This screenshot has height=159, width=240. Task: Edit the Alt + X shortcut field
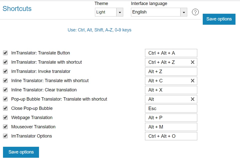(x=171, y=90)
